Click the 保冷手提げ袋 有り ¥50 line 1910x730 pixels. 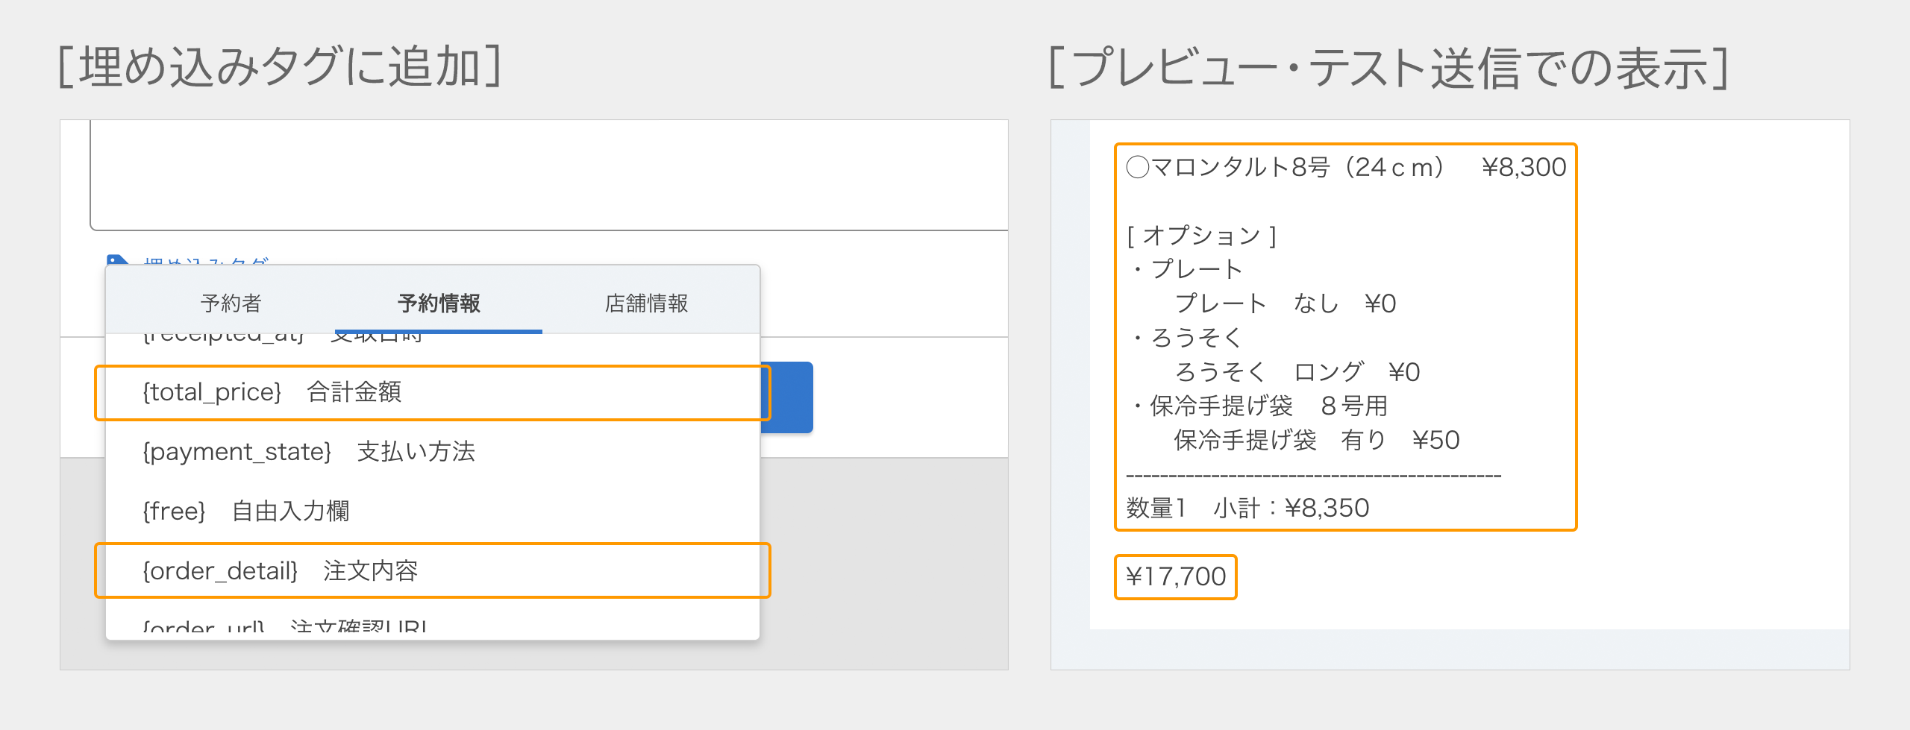[x=1316, y=440]
